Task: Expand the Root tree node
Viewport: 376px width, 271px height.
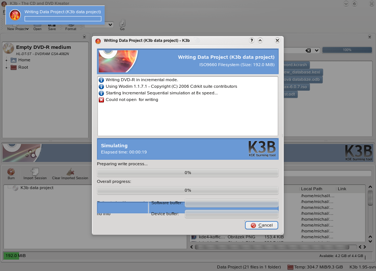Action: click(7, 68)
